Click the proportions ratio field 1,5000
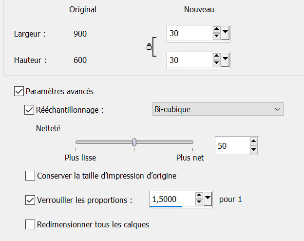 171,199
